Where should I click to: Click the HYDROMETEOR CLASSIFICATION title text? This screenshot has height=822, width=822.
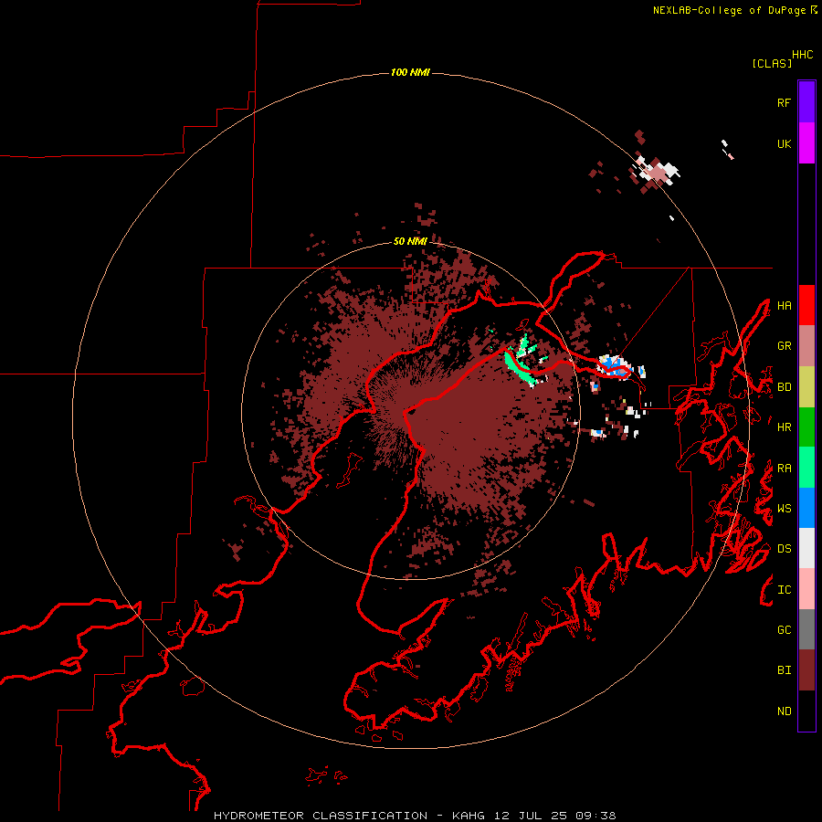[x=321, y=816]
